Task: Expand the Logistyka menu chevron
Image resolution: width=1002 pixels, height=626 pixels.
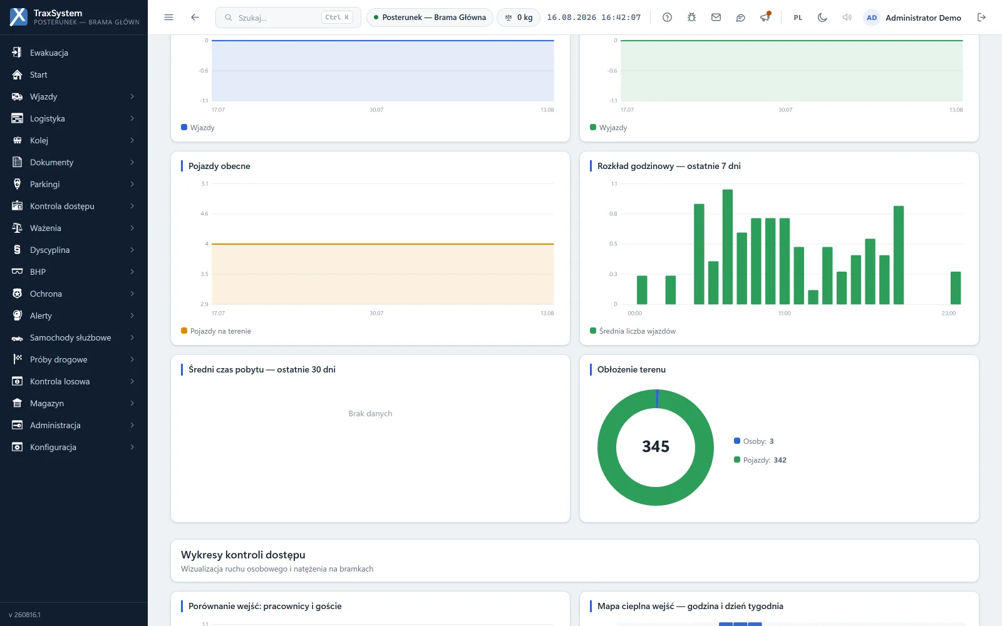Action: [x=132, y=118]
